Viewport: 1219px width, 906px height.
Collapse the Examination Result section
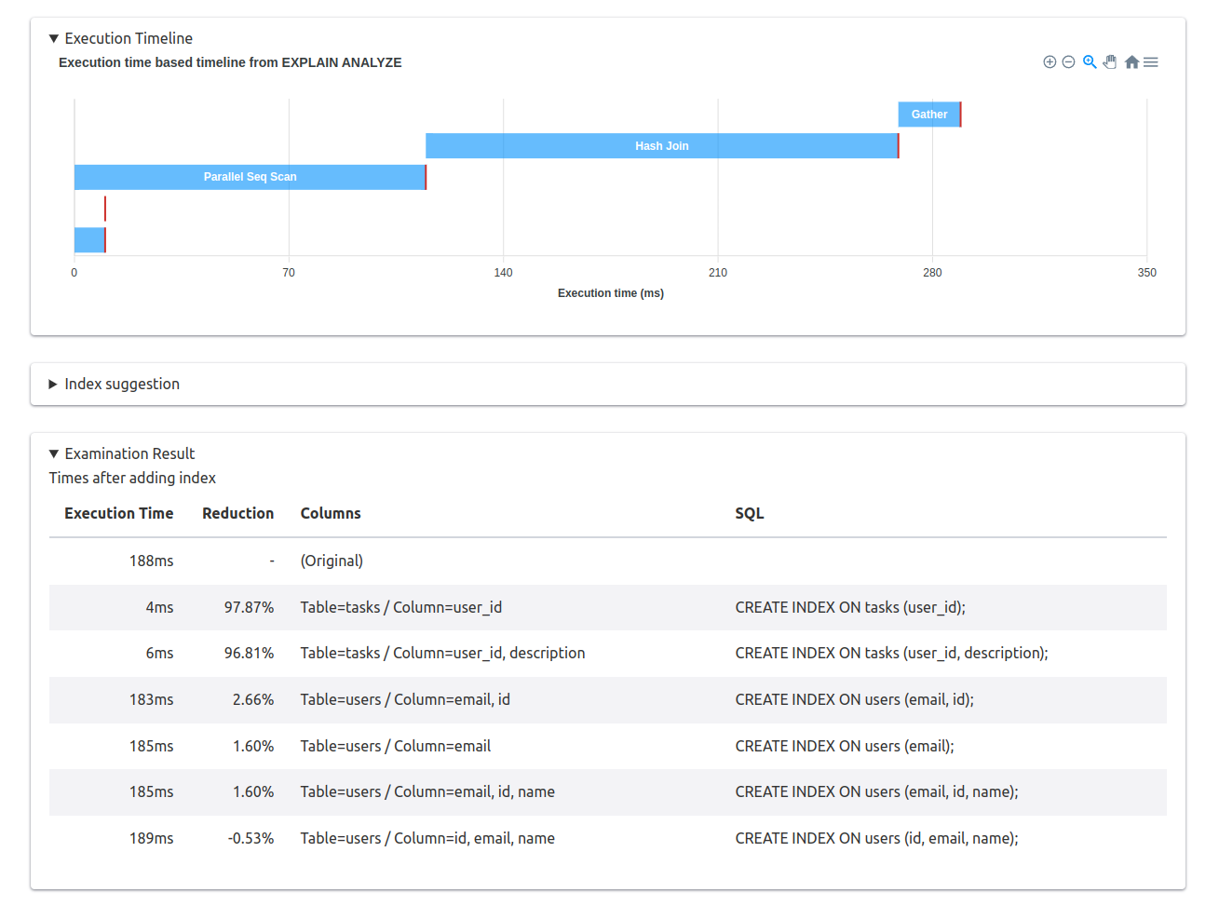coord(122,453)
